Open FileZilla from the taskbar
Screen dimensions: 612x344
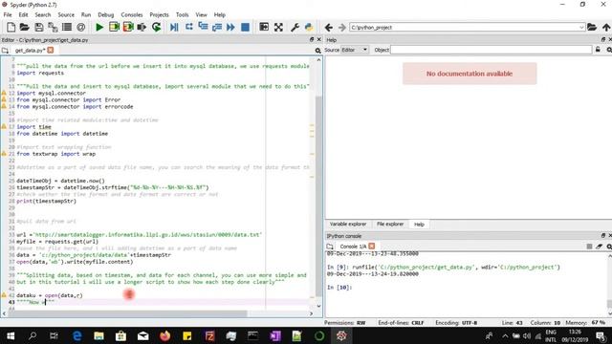[x=209, y=335]
